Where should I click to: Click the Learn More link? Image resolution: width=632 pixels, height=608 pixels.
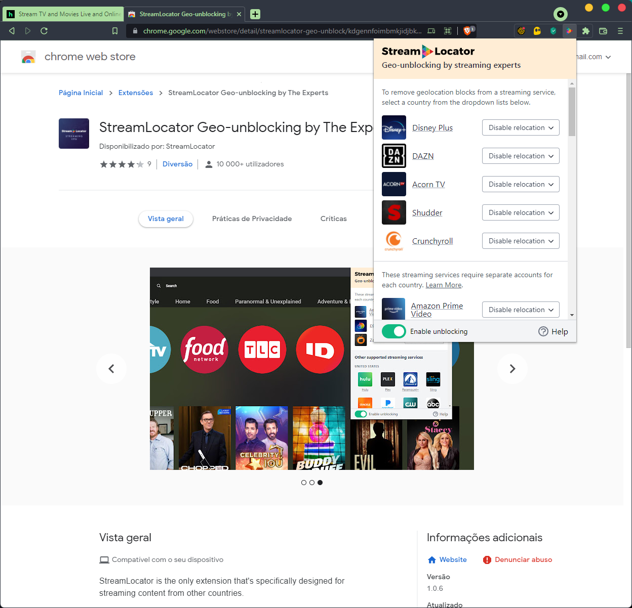tap(444, 285)
